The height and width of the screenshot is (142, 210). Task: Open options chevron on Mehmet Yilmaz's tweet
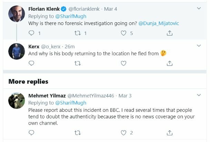tap(199, 95)
